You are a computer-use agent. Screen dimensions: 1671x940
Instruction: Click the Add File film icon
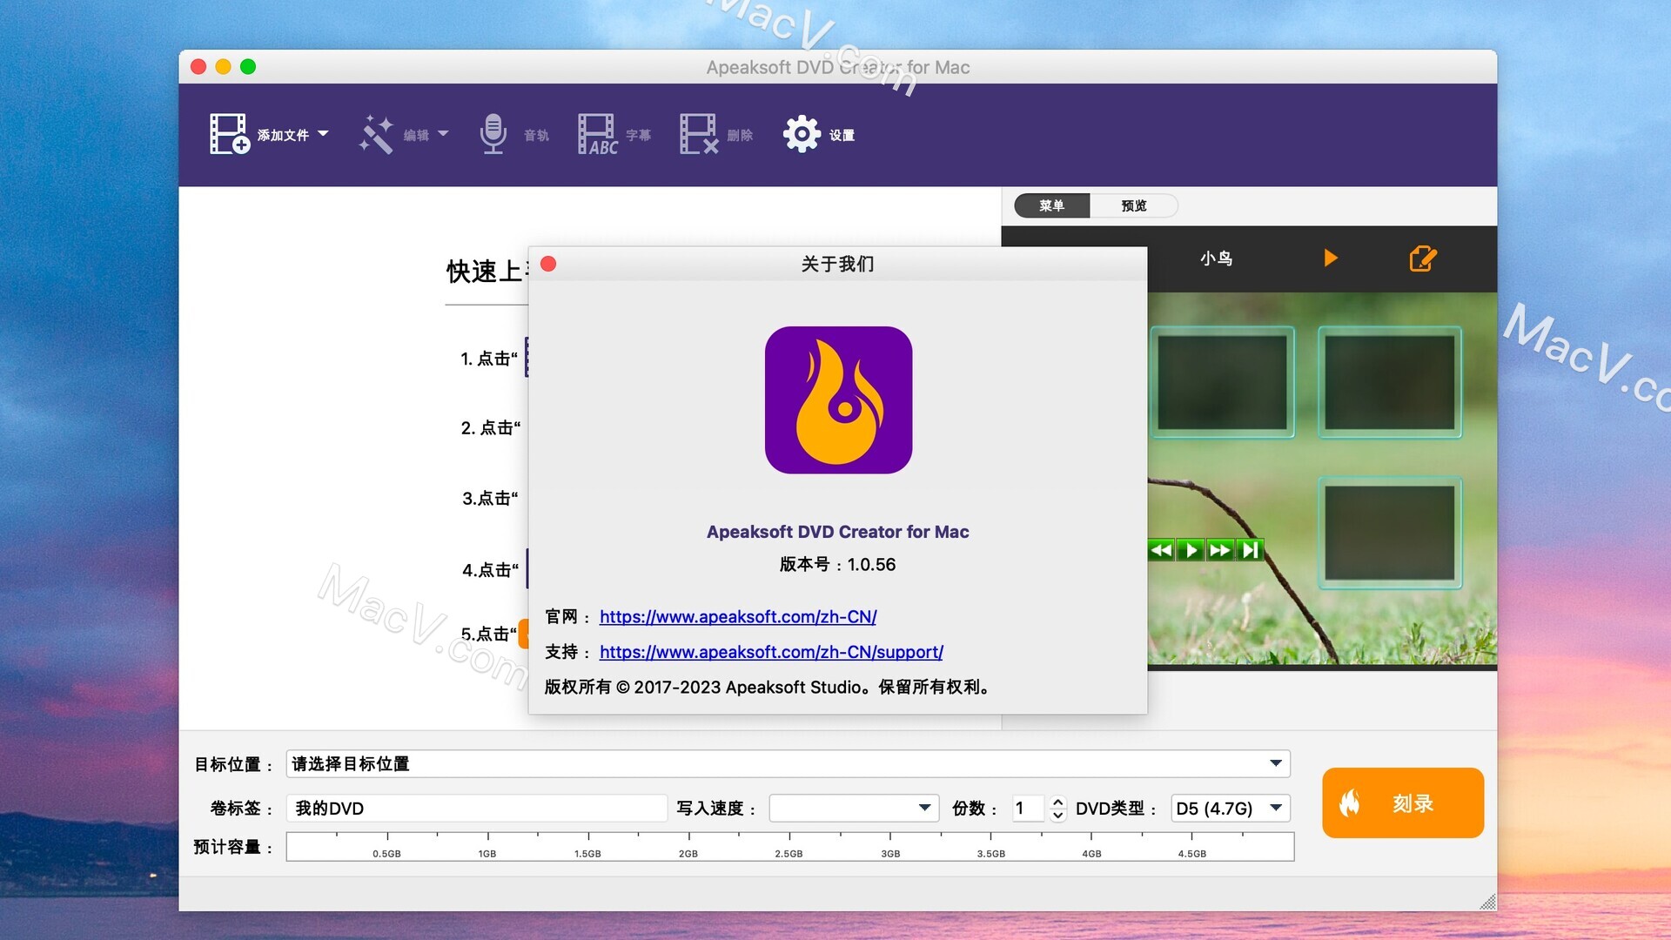coord(230,134)
